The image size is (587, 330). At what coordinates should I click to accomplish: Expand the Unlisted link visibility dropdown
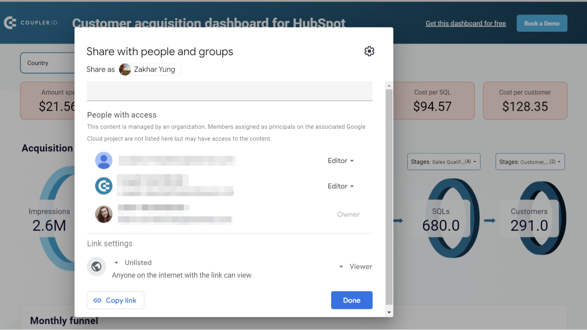click(133, 263)
